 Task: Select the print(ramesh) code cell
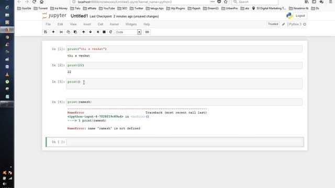pyautogui.click(x=184, y=102)
